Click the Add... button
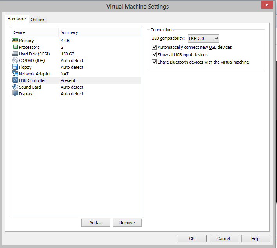The image size is (277, 248). (95, 223)
